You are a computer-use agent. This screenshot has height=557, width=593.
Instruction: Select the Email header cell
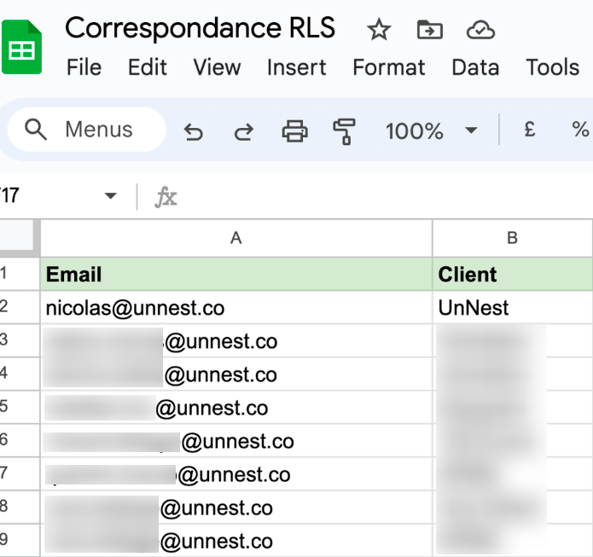pos(236,274)
